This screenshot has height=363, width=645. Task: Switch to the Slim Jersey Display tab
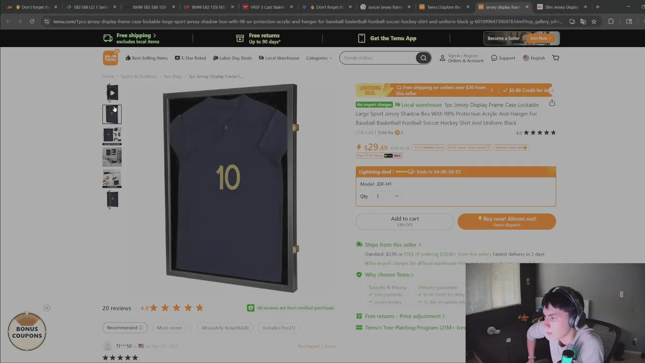tap(562, 7)
